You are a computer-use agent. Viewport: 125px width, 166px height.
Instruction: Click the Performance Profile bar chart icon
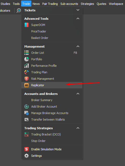point(27,66)
